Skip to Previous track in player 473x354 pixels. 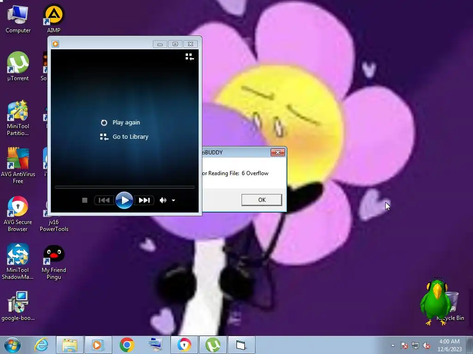pyautogui.click(x=104, y=200)
